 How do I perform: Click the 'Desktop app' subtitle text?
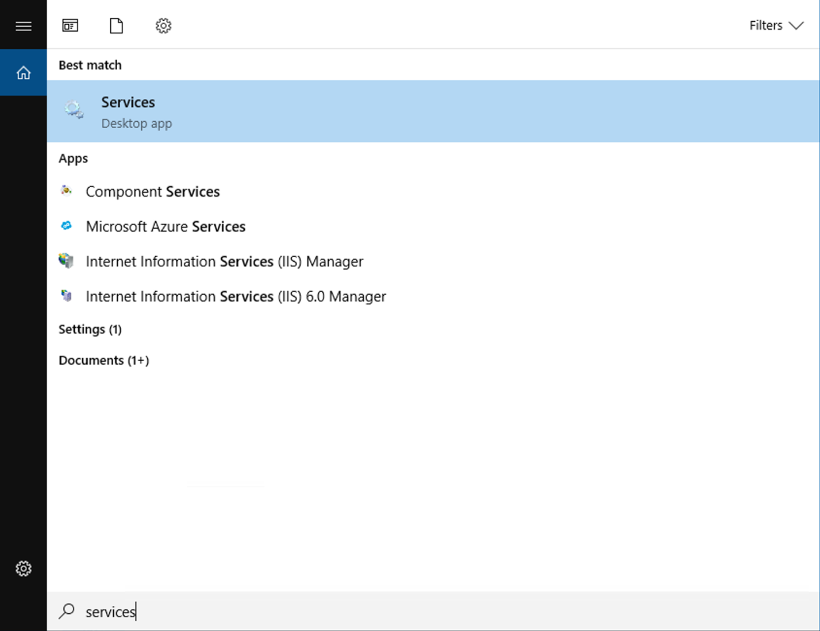click(137, 123)
